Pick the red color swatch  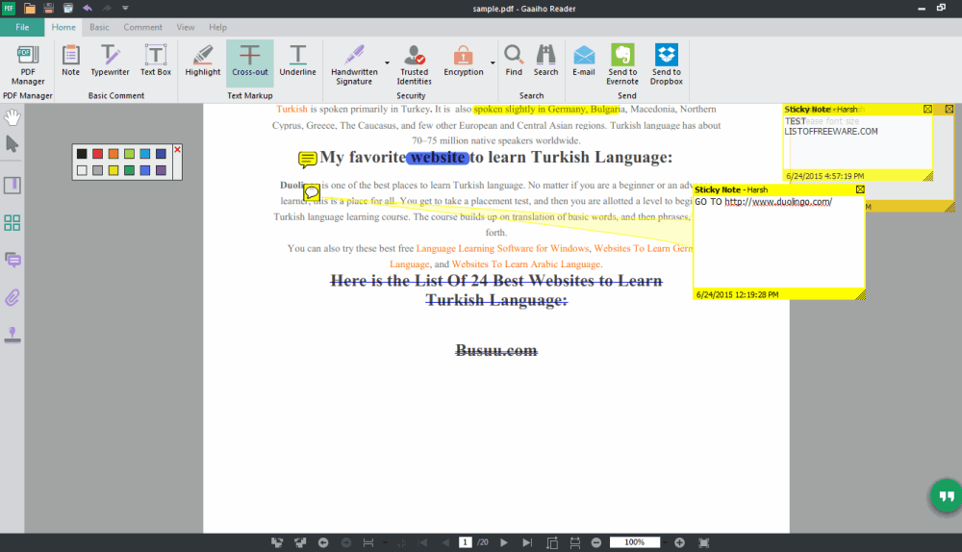pos(97,154)
